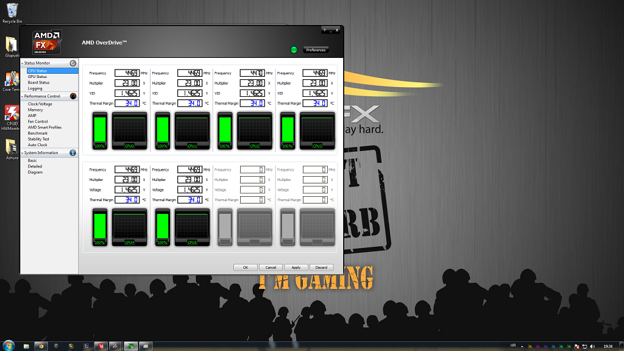The height and width of the screenshot is (351, 624).
Task: Collapse the System Information section
Action: pyautogui.click(x=23, y=153)
